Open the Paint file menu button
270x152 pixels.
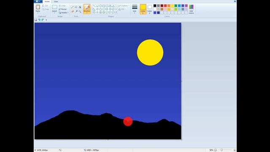tap(38, 1)
